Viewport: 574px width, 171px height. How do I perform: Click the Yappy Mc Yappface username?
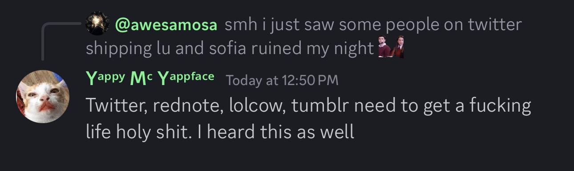tap(150, 78)
